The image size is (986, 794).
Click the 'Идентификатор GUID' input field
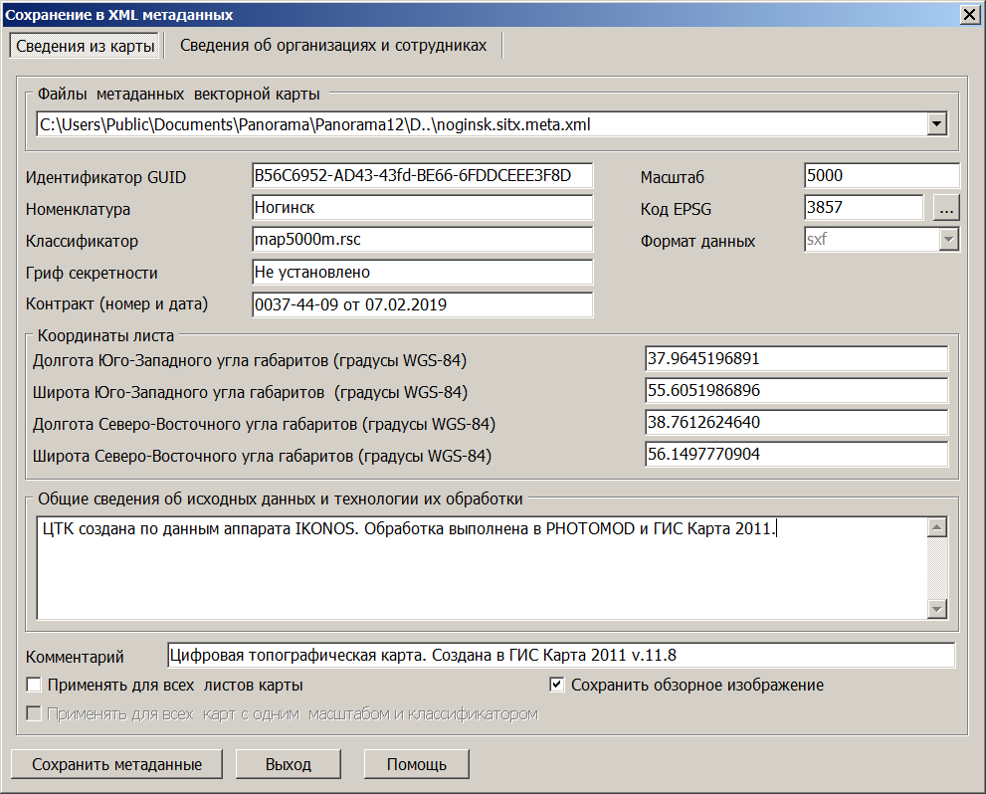point(422,176)
